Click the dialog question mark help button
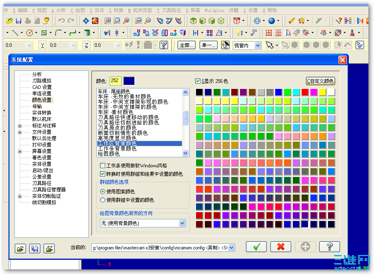Screen dimensions: 374x275 (x=329, y=247)
